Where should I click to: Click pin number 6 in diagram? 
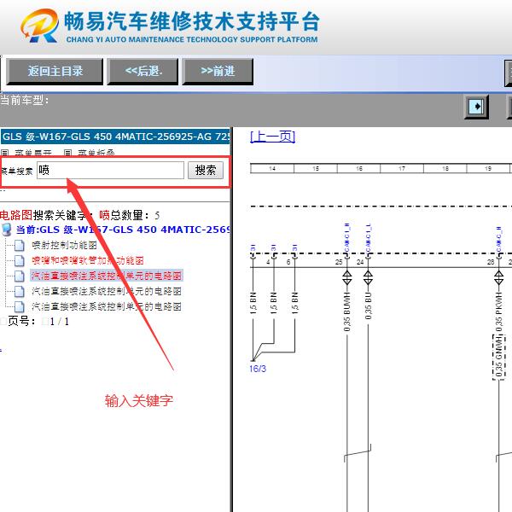pyautogui.click(x=288, y=262)
